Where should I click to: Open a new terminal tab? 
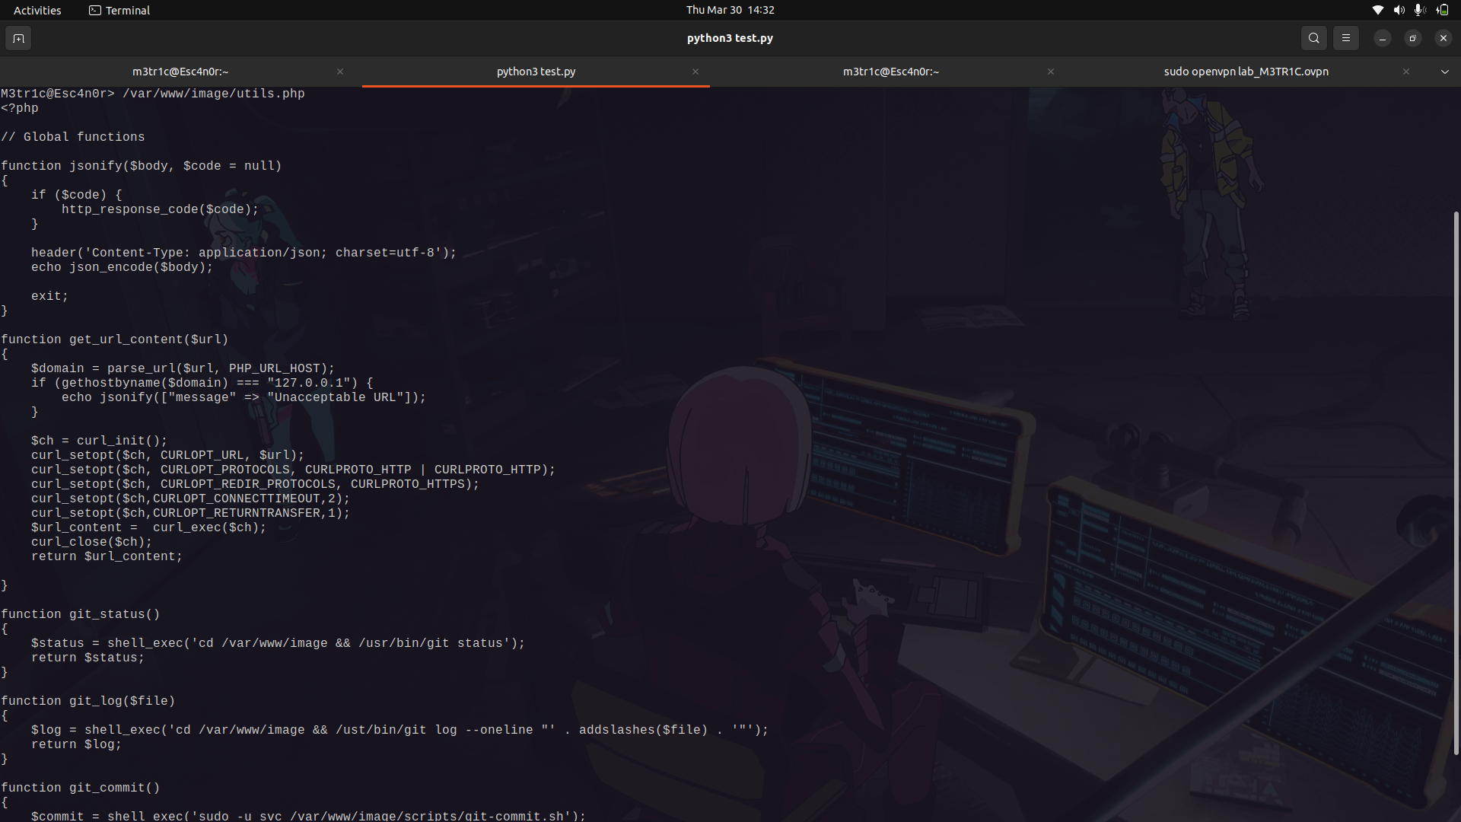18,38
